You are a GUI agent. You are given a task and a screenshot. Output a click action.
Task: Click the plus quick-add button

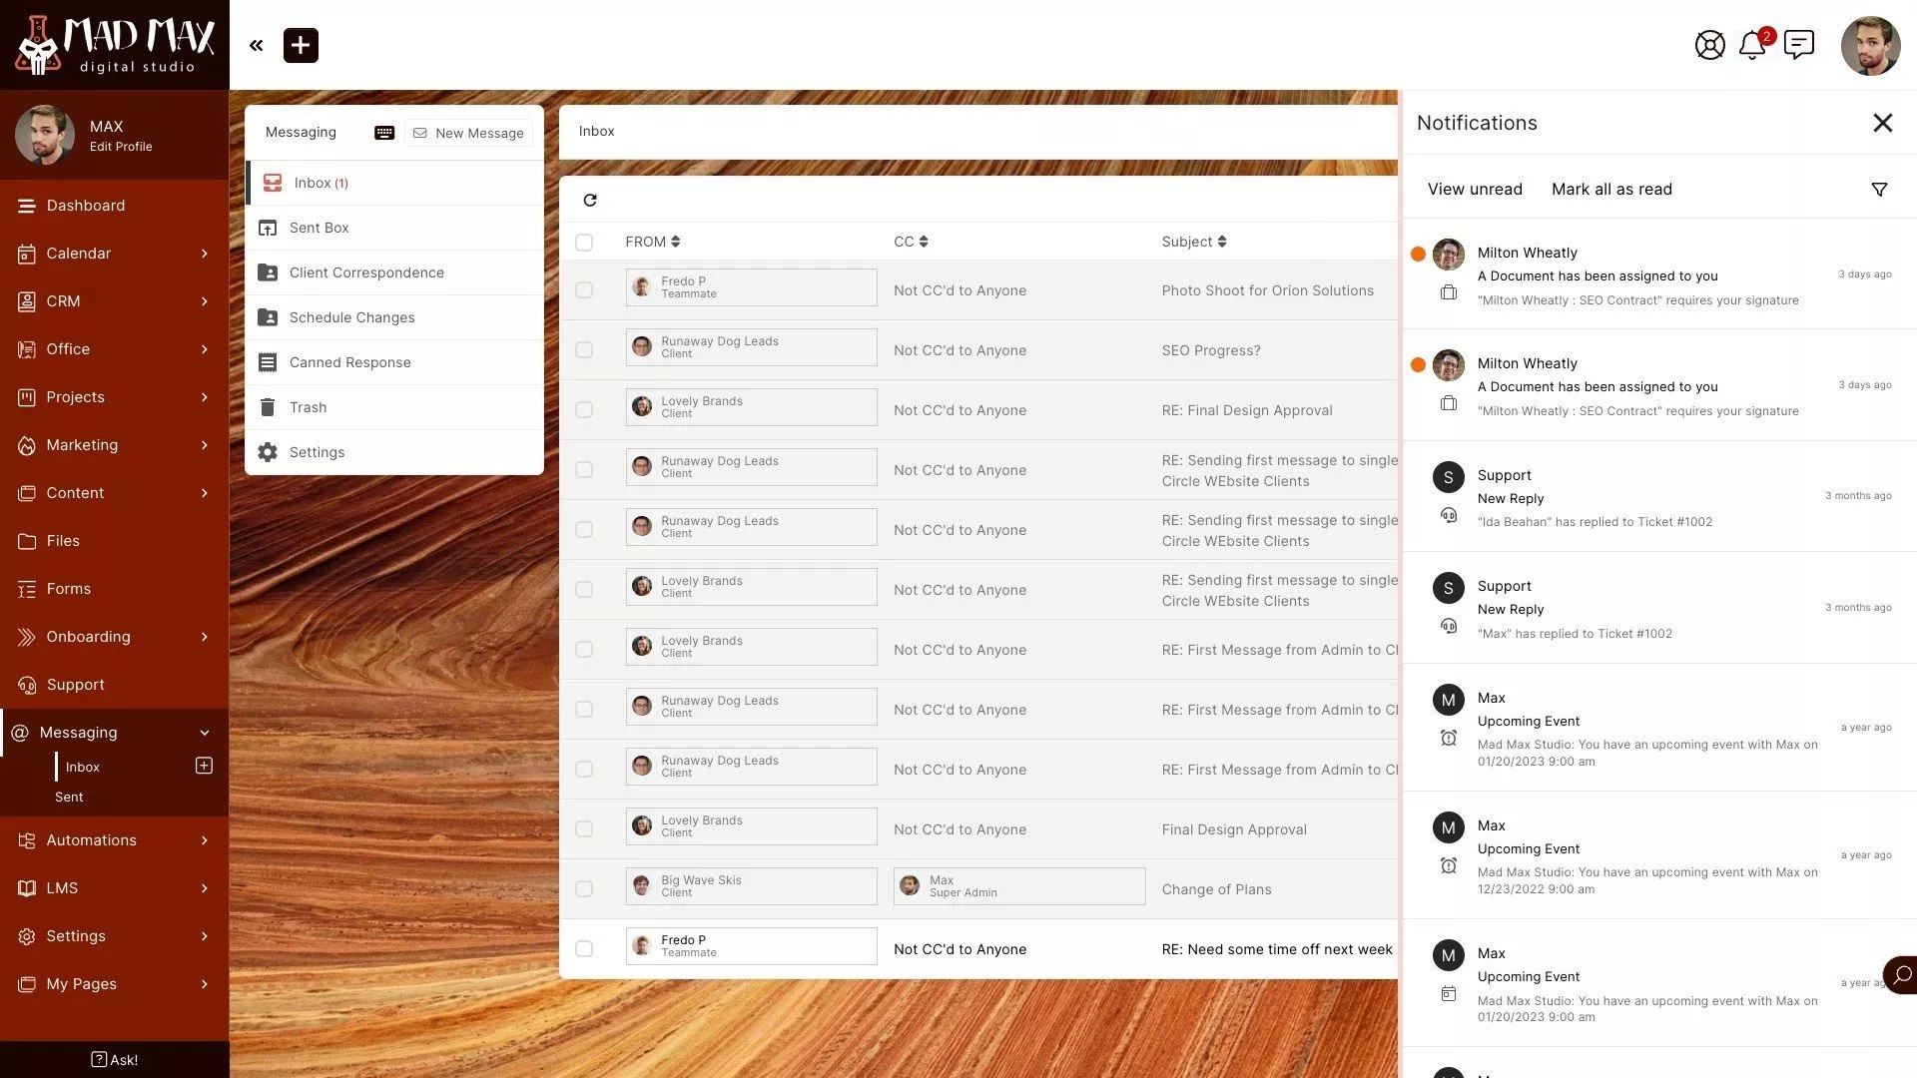point(301,45)
